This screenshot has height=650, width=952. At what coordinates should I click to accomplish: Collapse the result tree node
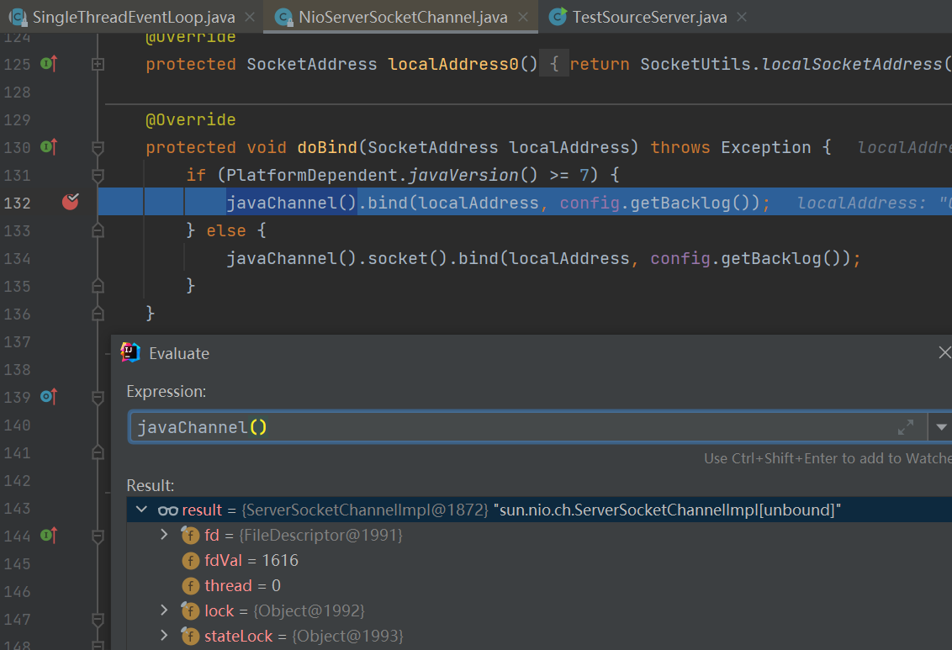pos(140,510)
